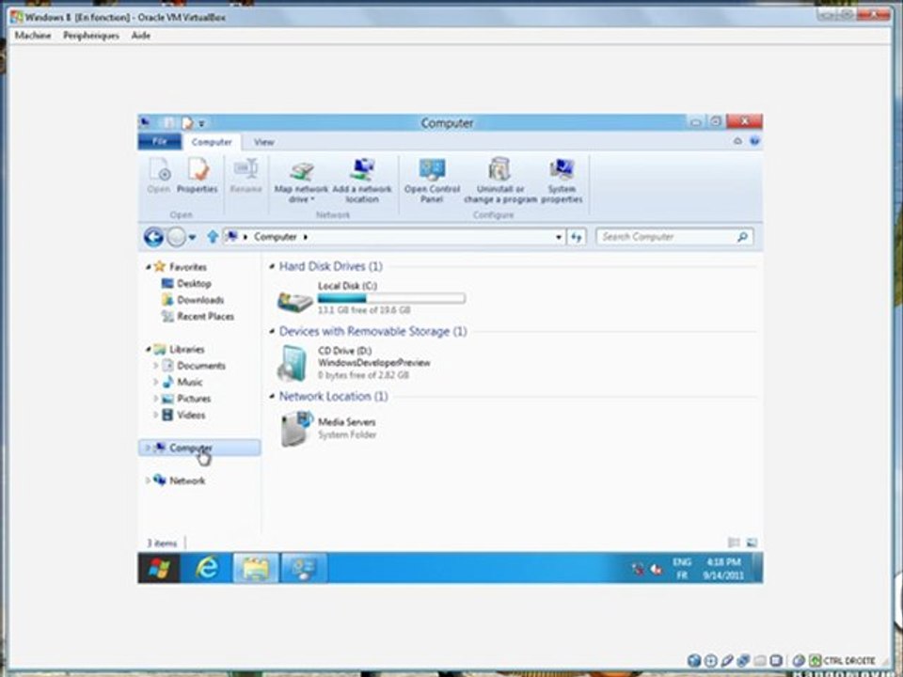The image size is (903, 677).
Task: Open Internet Explorer from the taskbar
Action: click(x=206, y=568)
